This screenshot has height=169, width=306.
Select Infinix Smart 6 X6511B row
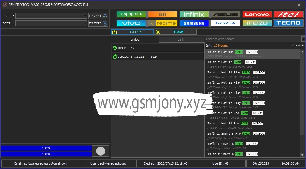pos(253,146)
